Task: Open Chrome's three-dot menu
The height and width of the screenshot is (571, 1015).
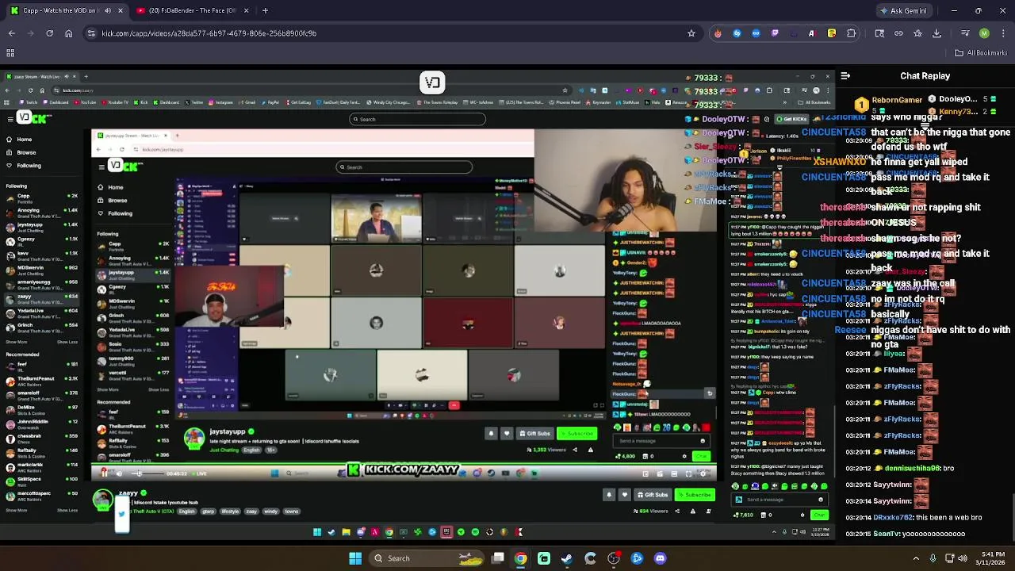Action: [1003, 33]
